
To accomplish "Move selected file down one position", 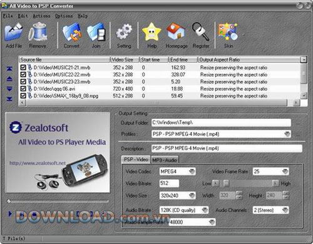I will click(9, 89).
